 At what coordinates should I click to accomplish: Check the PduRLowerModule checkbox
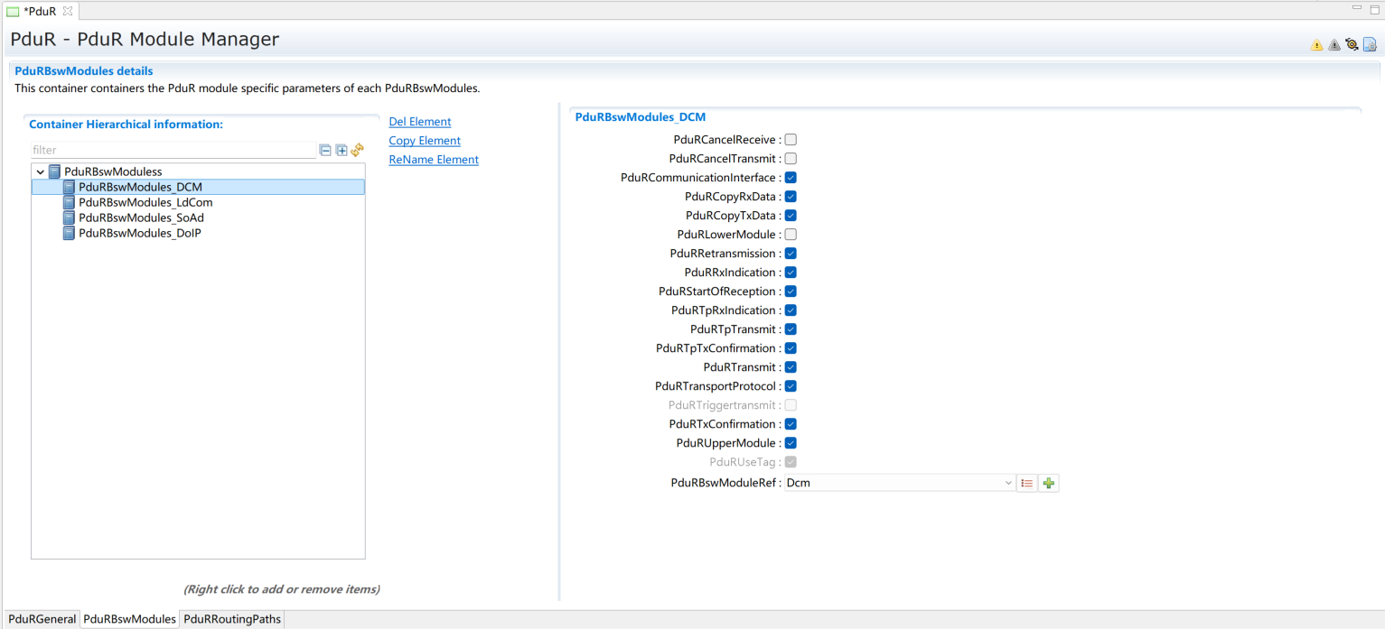coord(791,235)
